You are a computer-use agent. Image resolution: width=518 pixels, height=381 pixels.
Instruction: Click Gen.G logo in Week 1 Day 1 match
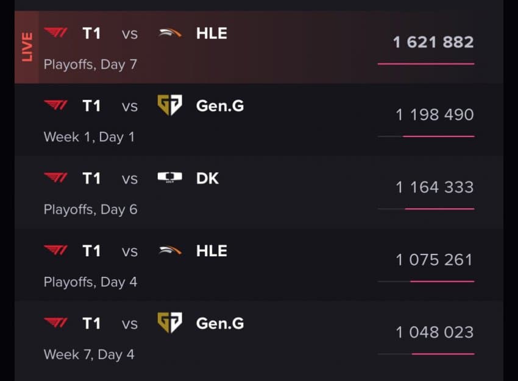coord(170,105)
